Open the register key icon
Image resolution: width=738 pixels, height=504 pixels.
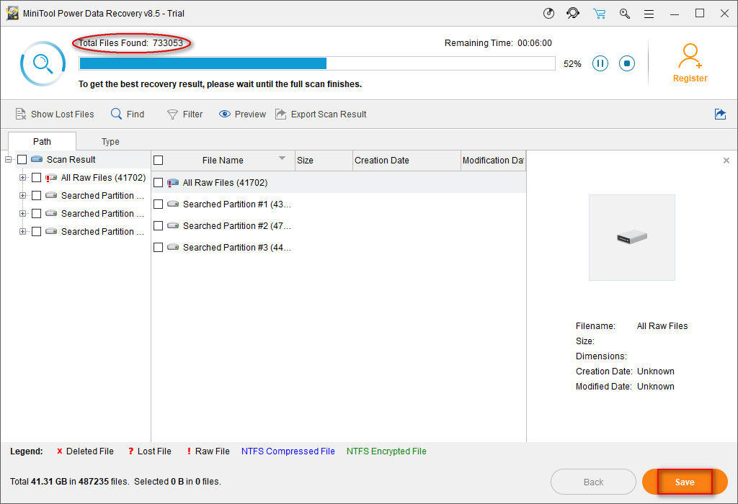pyautogui.click(x=625, y=13)
